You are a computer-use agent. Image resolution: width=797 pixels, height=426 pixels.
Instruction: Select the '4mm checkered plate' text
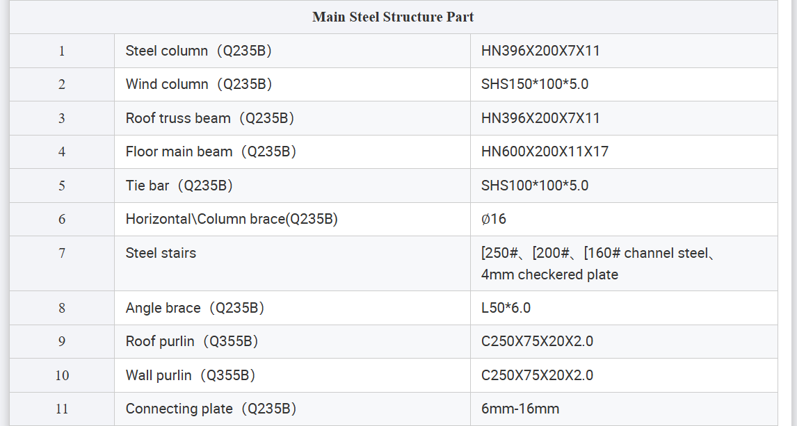(x=549, y=275)
